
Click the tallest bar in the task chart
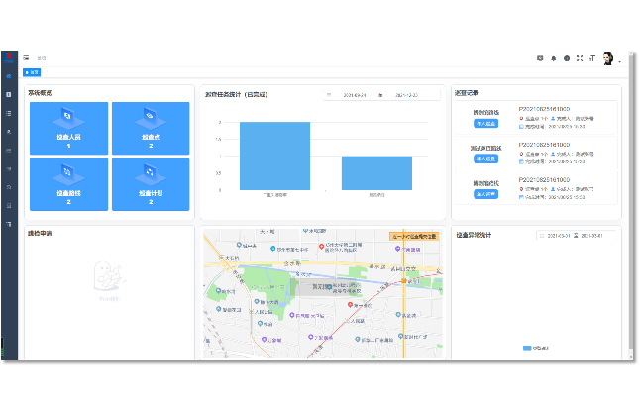point(274,156)
